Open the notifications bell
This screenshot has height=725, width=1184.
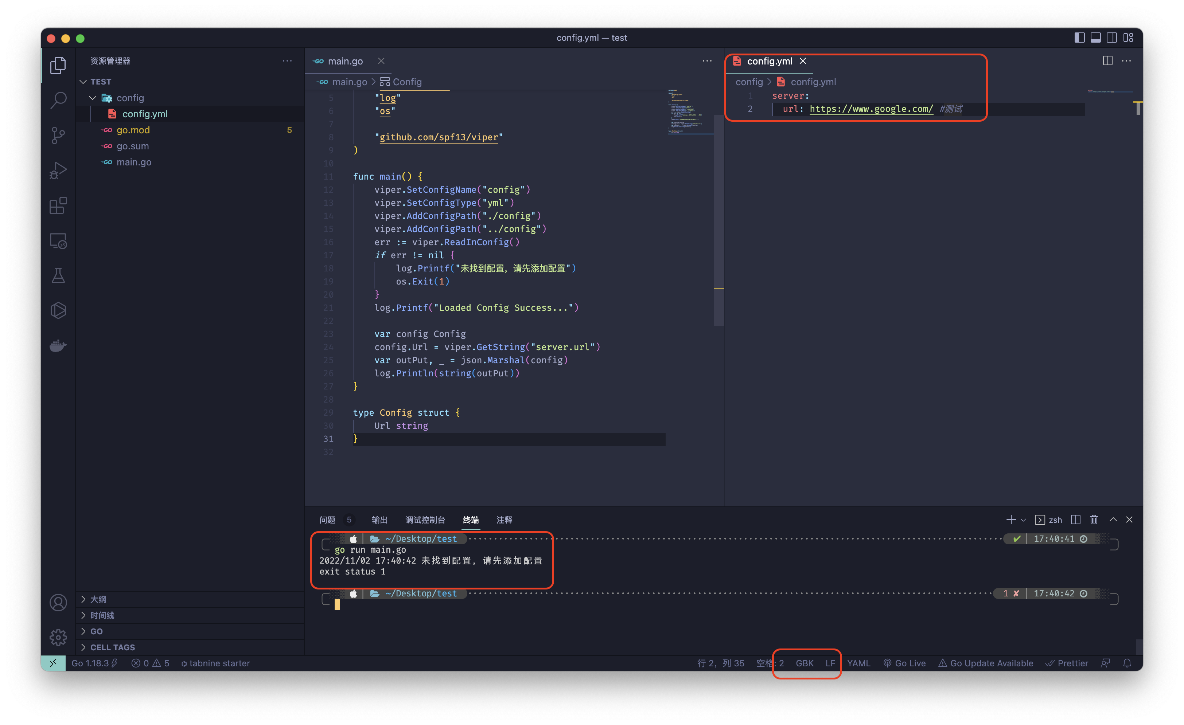click(x=1127, y=663)
